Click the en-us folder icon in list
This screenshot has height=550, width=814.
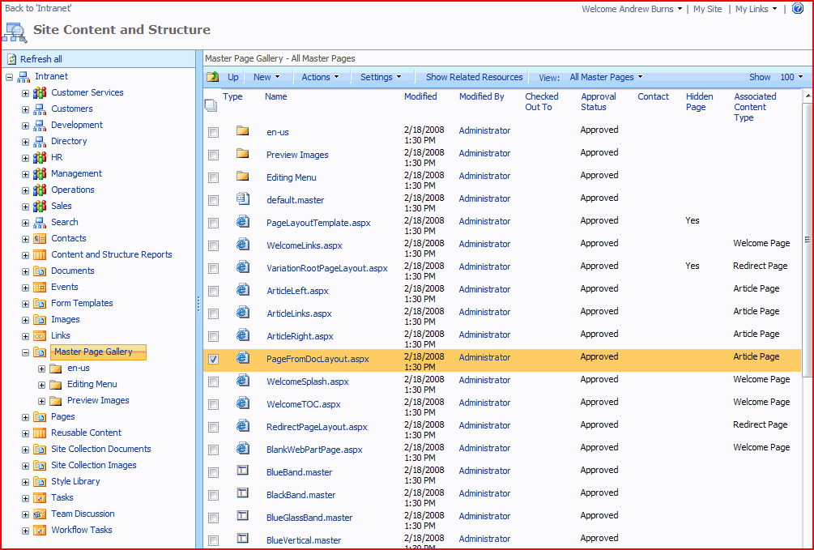coord(242,130)
